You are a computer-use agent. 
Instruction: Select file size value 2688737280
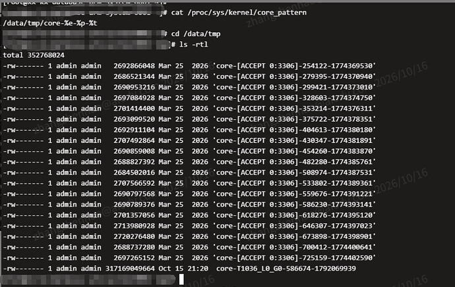(134, 248)
